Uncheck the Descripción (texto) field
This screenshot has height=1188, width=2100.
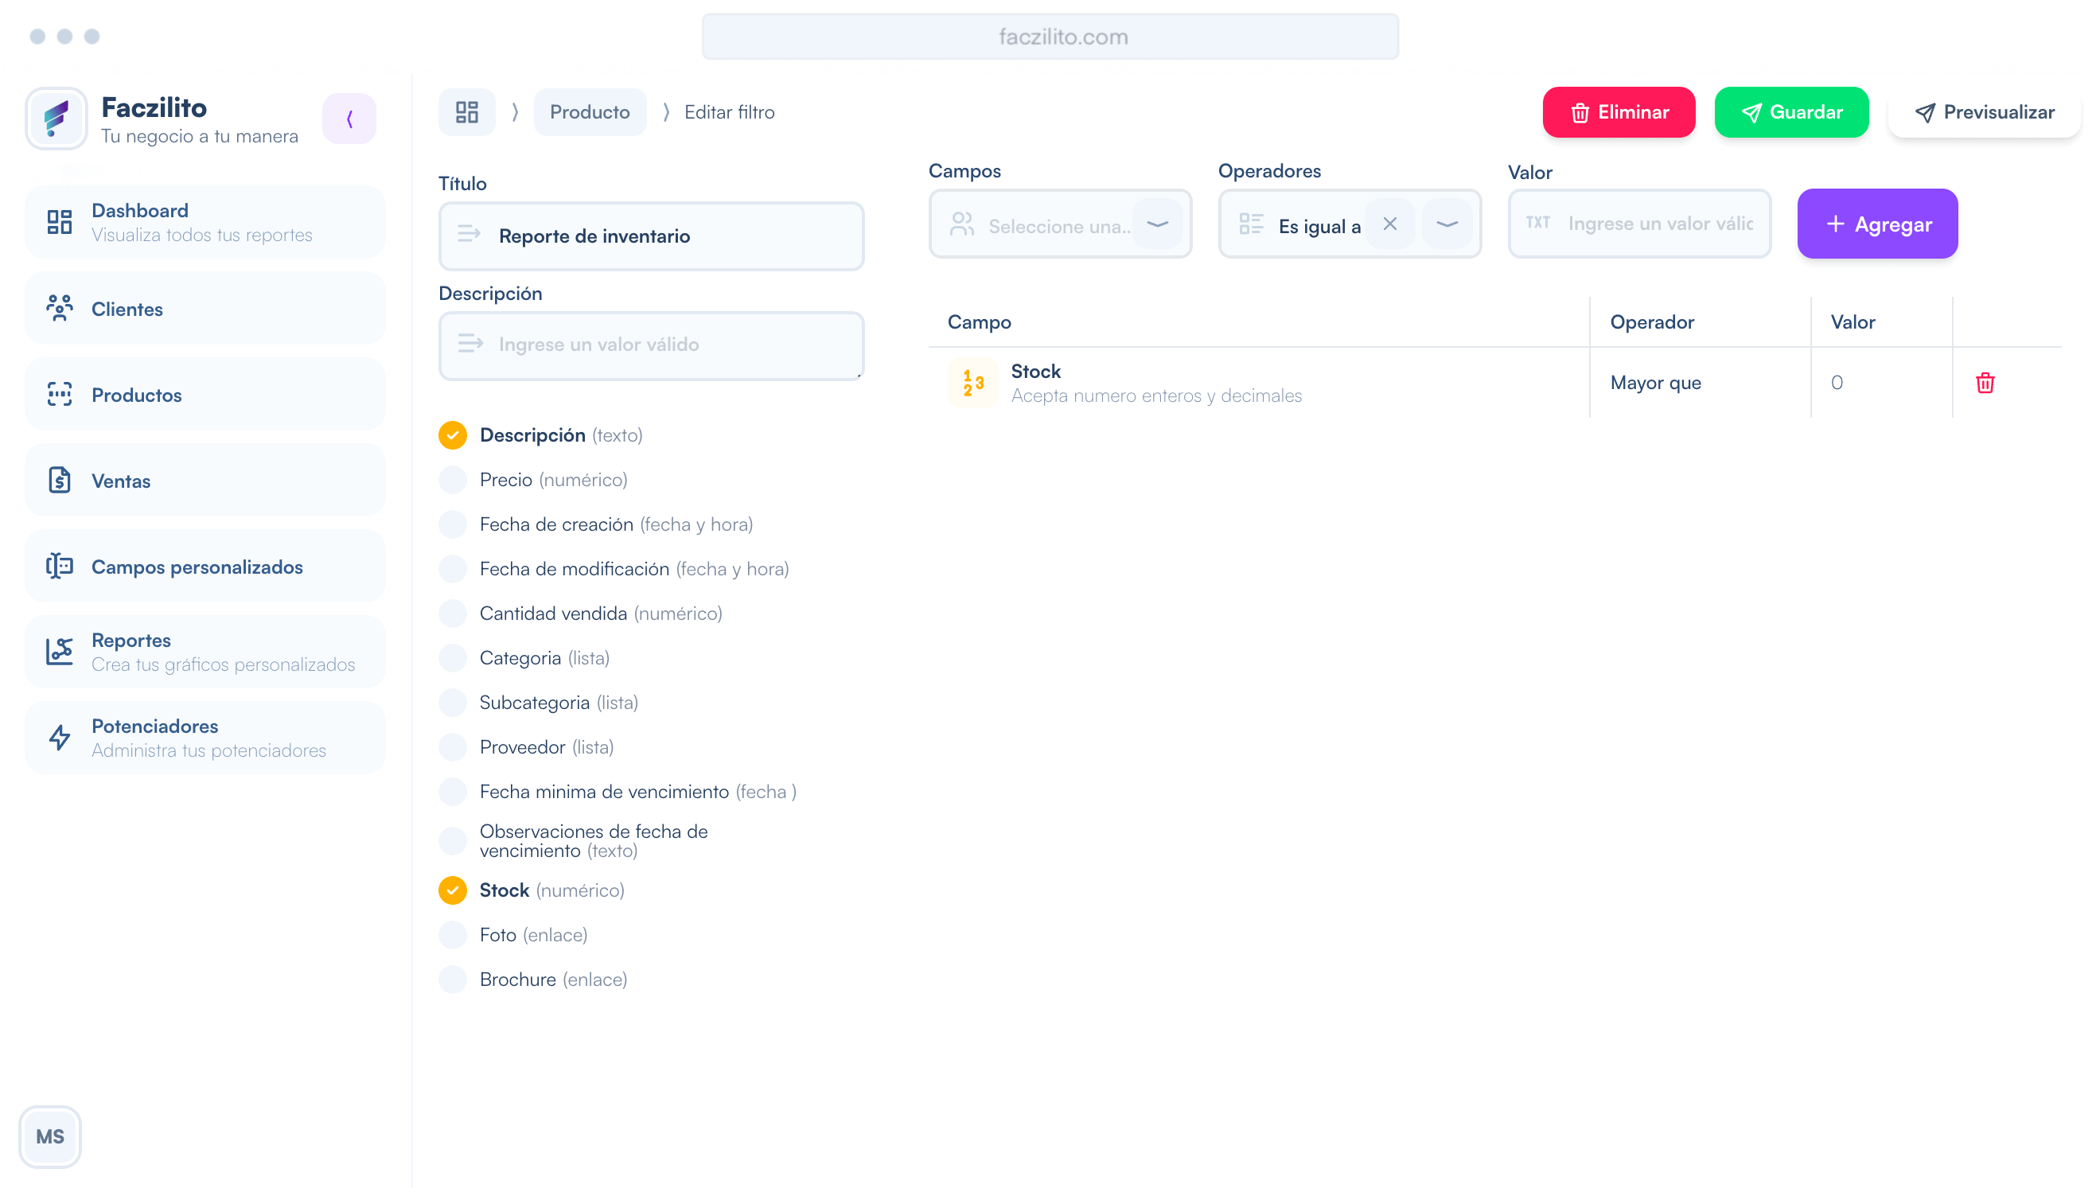(453, 435)
